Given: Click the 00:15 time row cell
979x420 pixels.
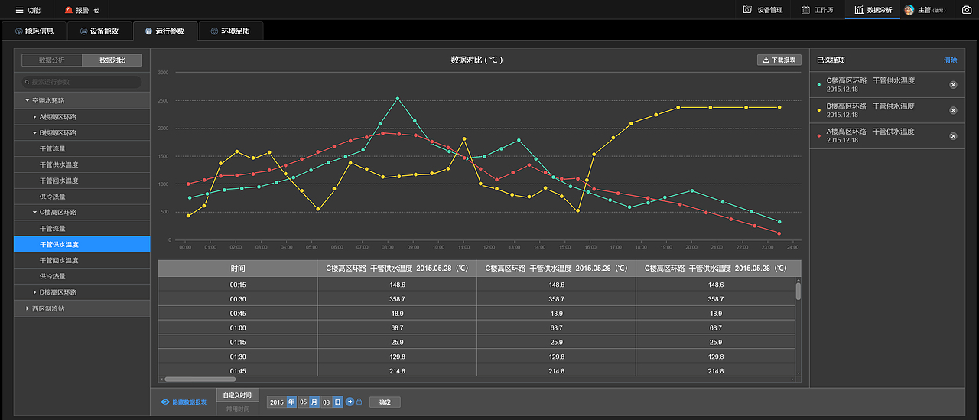Looking at the screenshot, I should point(238,285).
